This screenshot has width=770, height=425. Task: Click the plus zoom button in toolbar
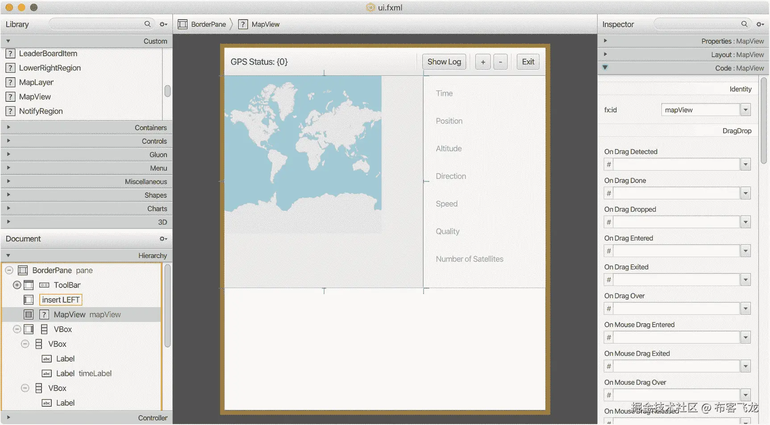tap(483, 62)
